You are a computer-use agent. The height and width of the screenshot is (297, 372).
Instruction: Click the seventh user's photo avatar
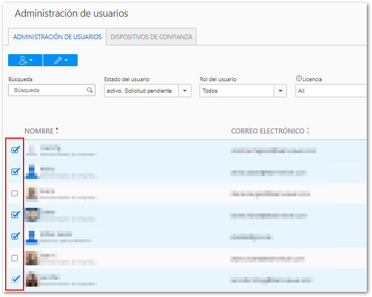32,280
